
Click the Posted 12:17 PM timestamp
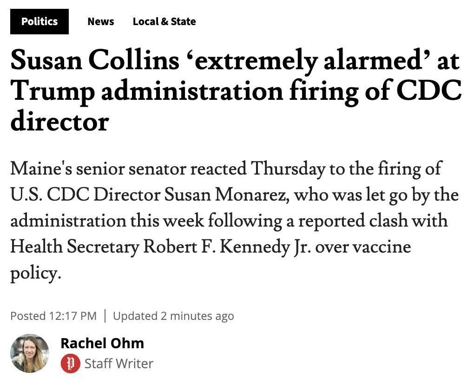(x=53, y=316)
